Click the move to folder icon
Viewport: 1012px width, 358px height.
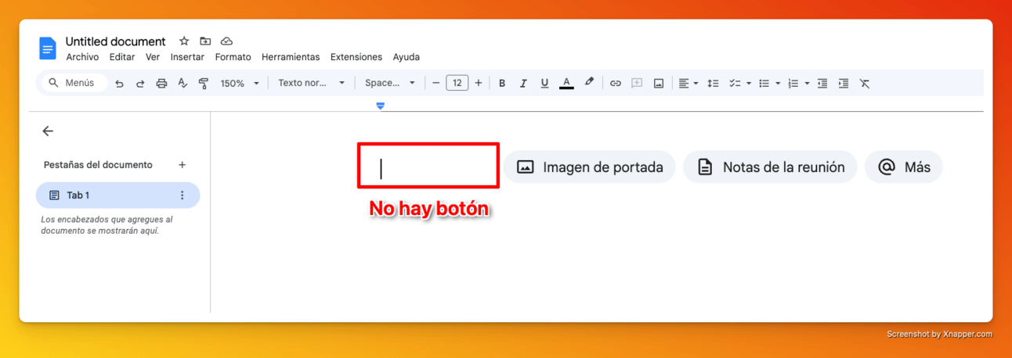205,41
